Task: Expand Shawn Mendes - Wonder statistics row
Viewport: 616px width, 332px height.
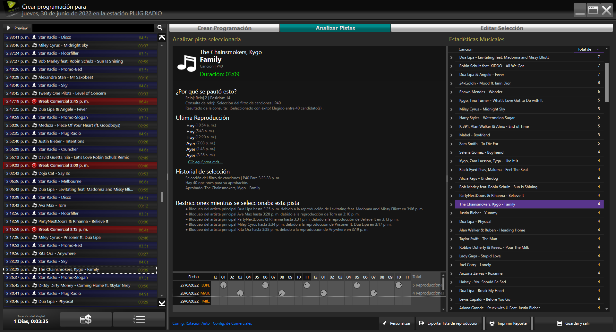Action: (x=451, y=92)
